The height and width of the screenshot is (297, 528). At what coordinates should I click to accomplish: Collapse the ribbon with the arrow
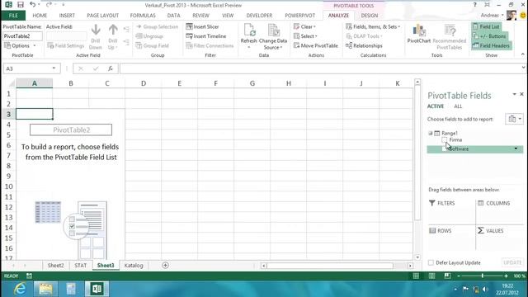(522, 54)
